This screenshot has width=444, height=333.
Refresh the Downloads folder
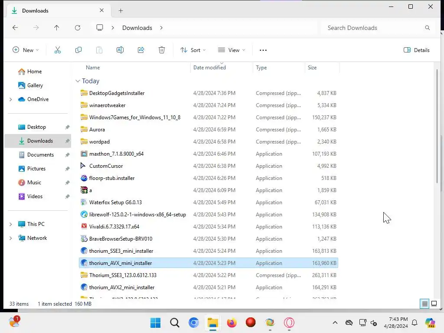click(78, 27)
